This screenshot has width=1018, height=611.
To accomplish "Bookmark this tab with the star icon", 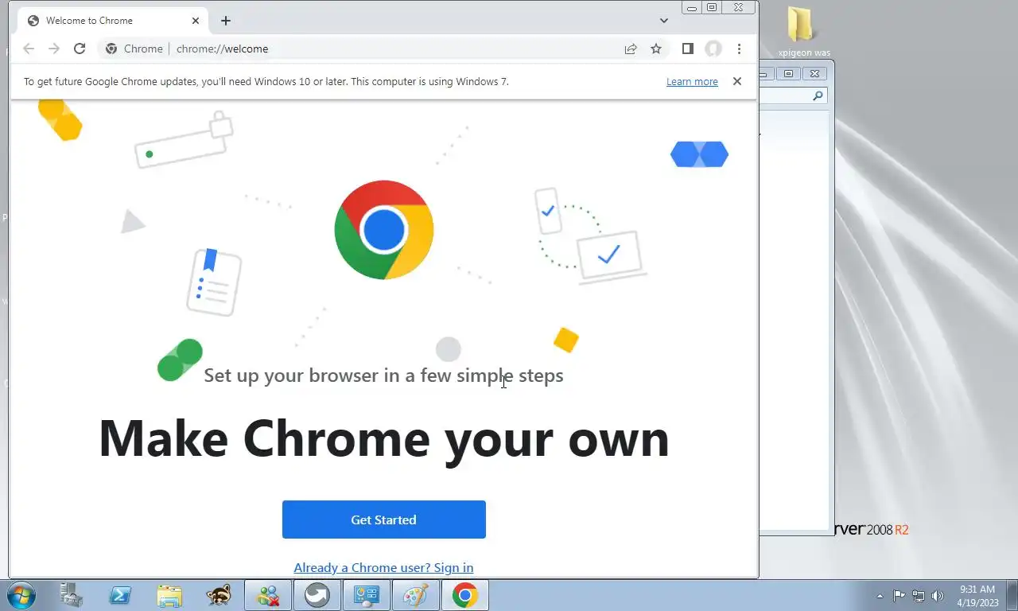I will [x=656, y=49].
